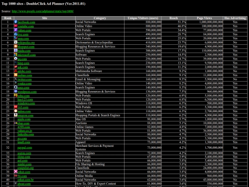Click the msn.com butterfly favicon
This screenshot has width=249, height=187.
pyautogui.click(x=16, y=38)
